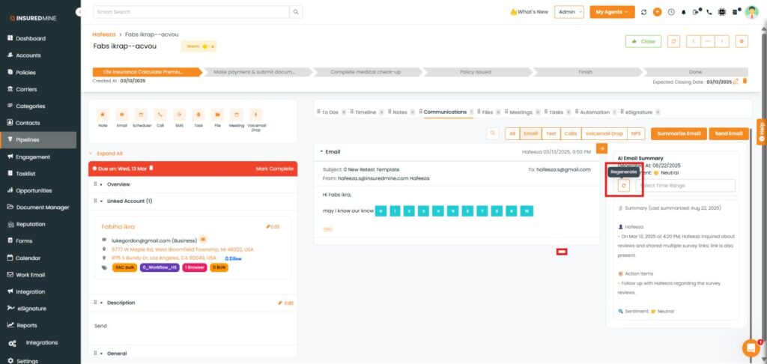Filter communications by Calls
Image resolution: width=767 pixels, height=364 pixels.
(x=571, y=133)
